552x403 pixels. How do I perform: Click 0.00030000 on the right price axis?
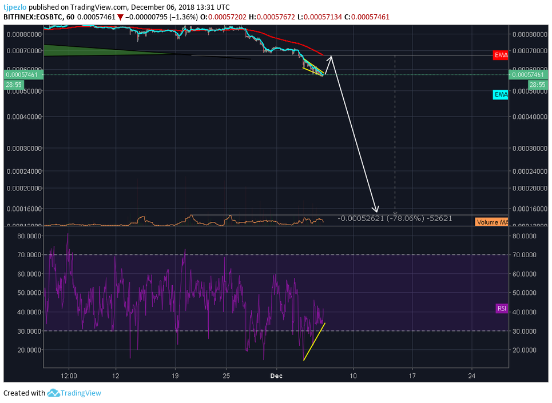[x=530, y=149]
